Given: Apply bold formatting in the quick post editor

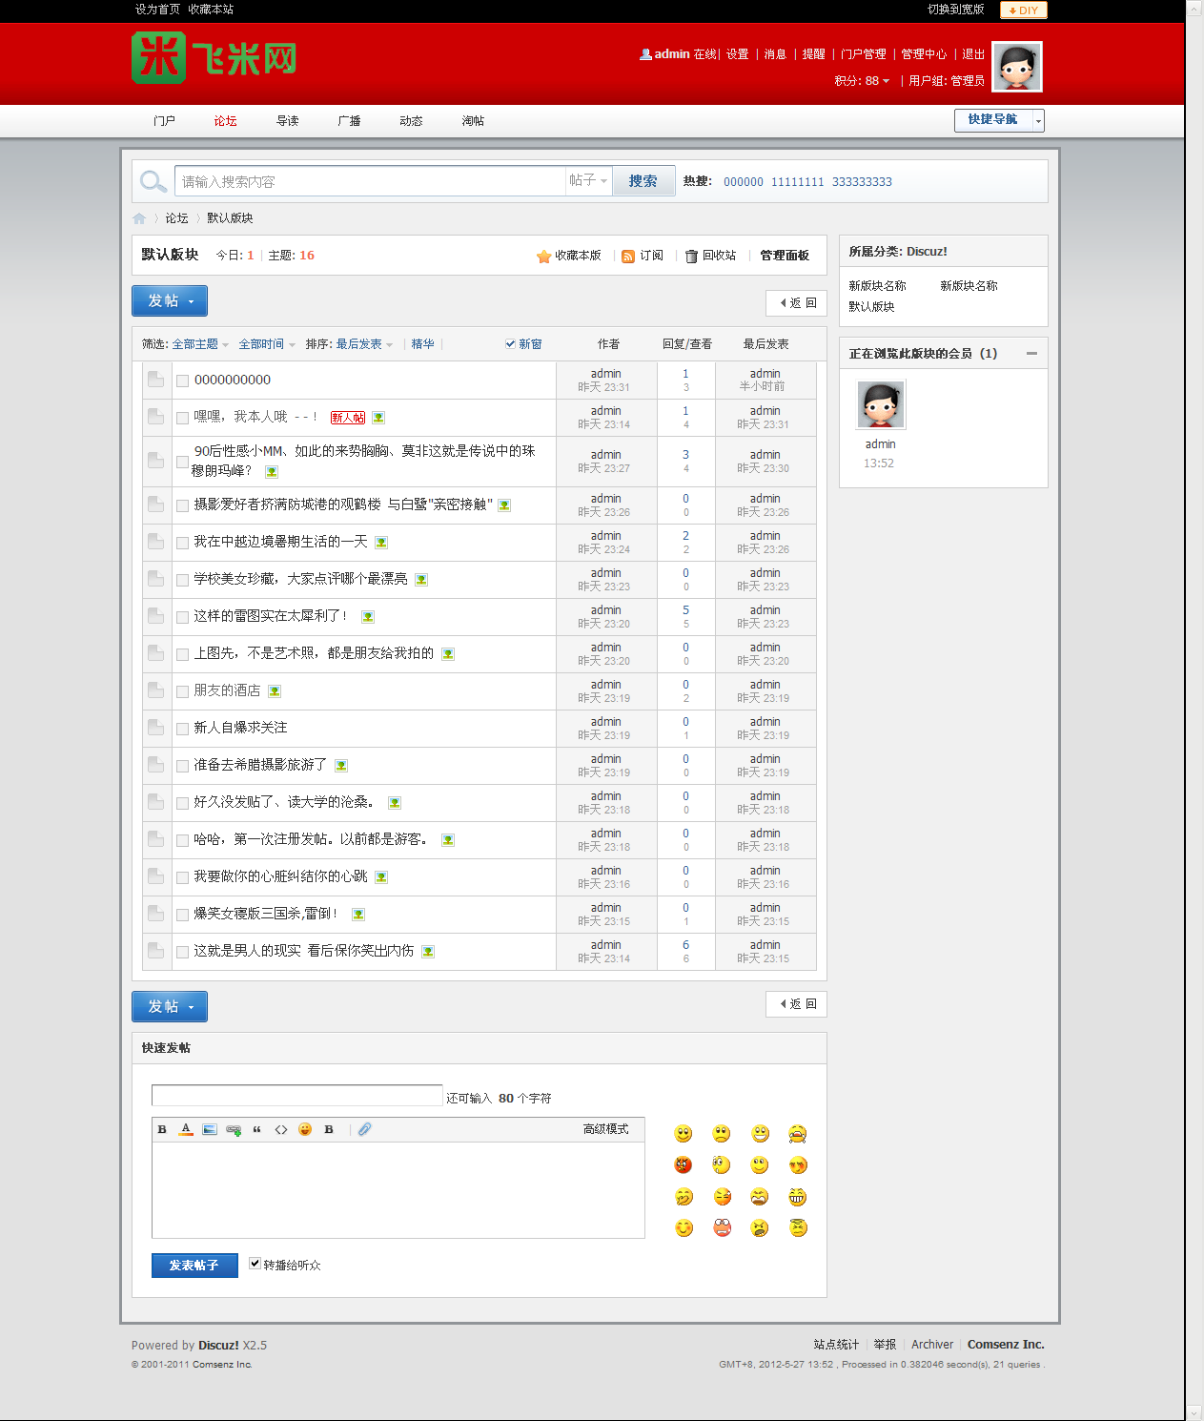Looking at the screenshot, I should 160,1129.
